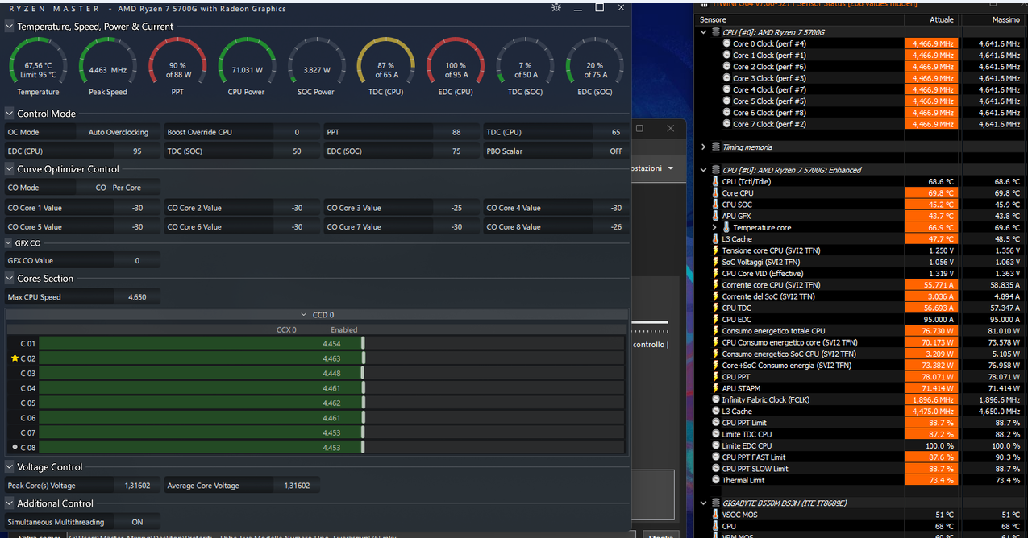The image size is (1028, 538).
Task: Click the lightning icon of SoC Voltaggi row
Action: pyautogui.click(x=715, y=262)
